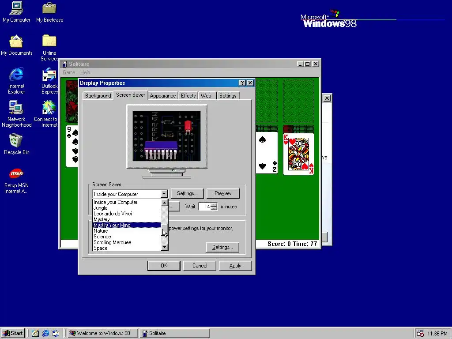Screen dimensions: 452x339
Task: Open the Background tab
Action: coord(98,96)
